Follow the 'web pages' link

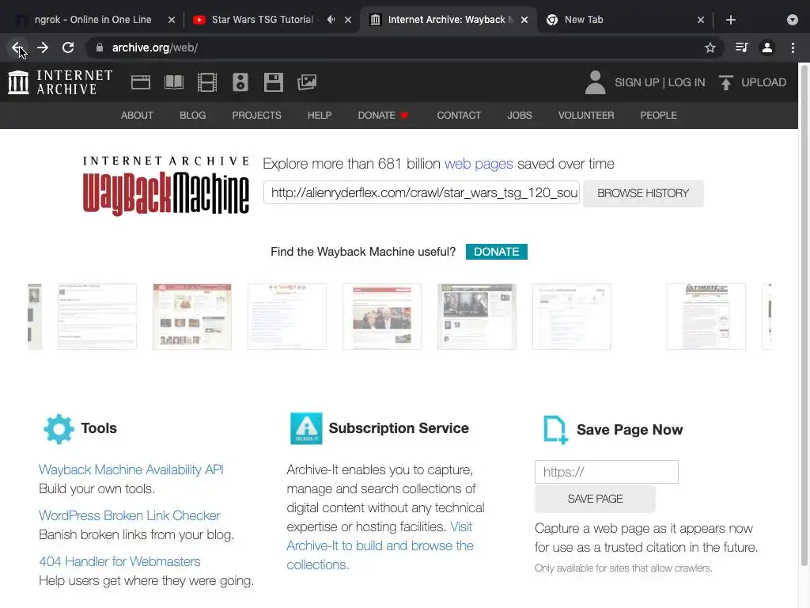point(479,164)
